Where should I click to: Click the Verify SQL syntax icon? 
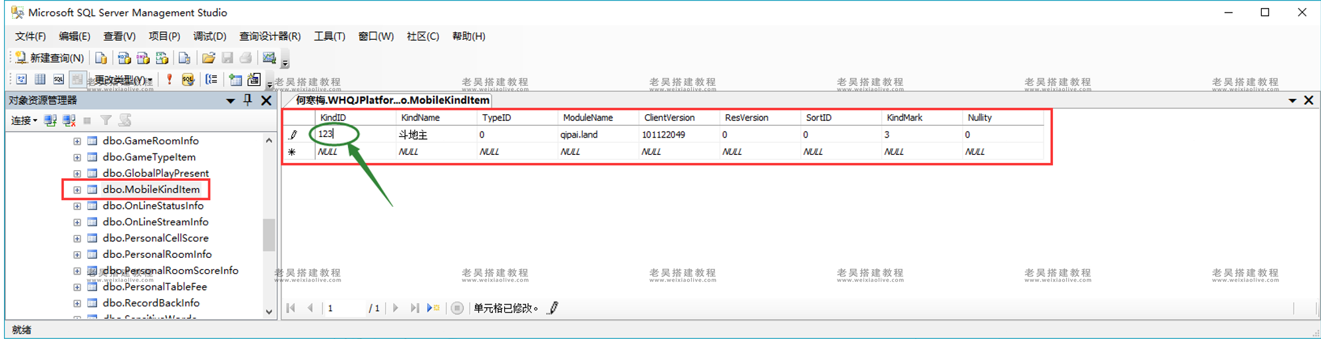[x=188, y=80]
